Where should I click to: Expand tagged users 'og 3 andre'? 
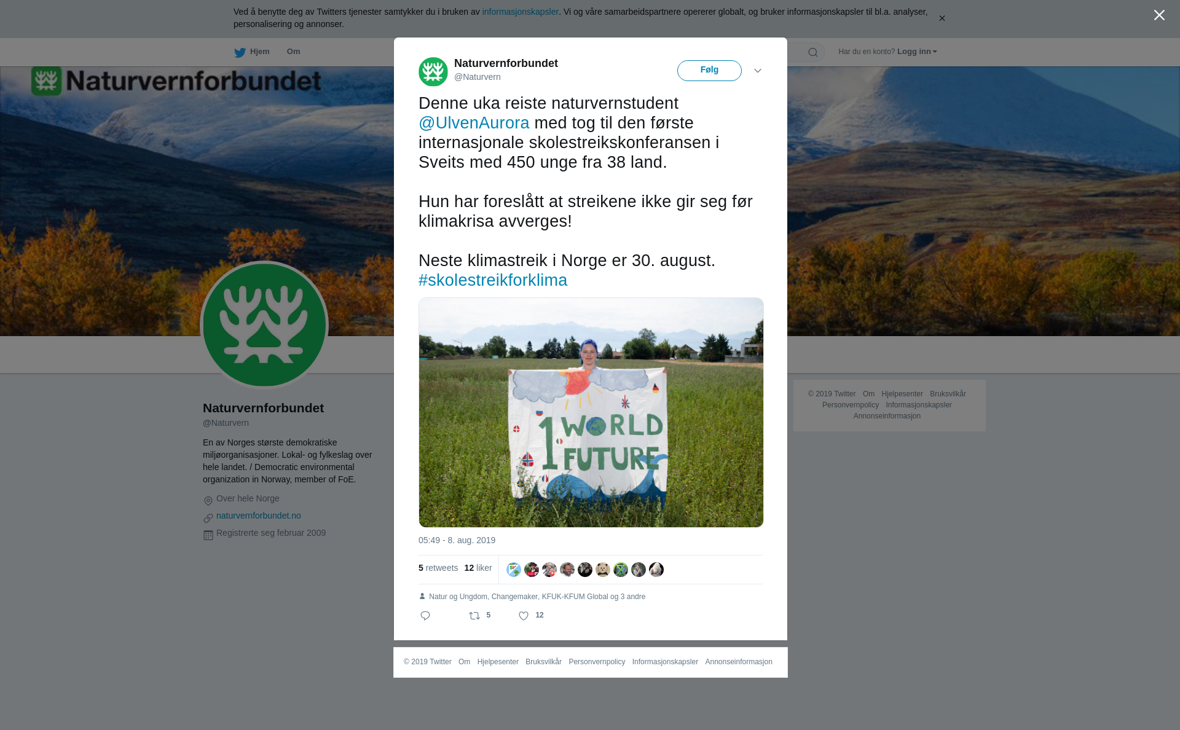(627, 597)
